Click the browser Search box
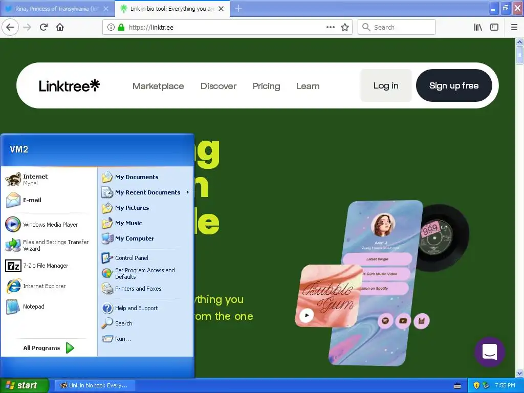The width and height of the screenshot is (524, 393). click(x=397, y=27)
